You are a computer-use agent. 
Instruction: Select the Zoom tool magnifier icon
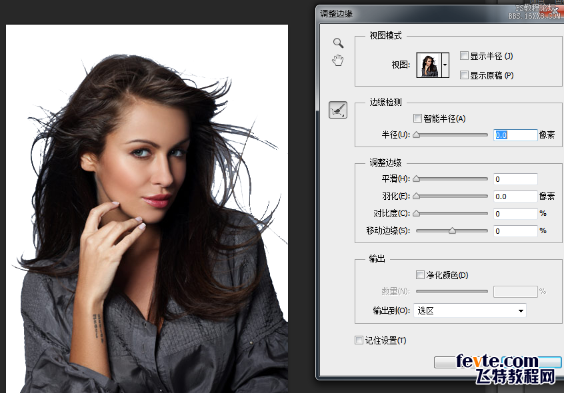coord(338,43)
